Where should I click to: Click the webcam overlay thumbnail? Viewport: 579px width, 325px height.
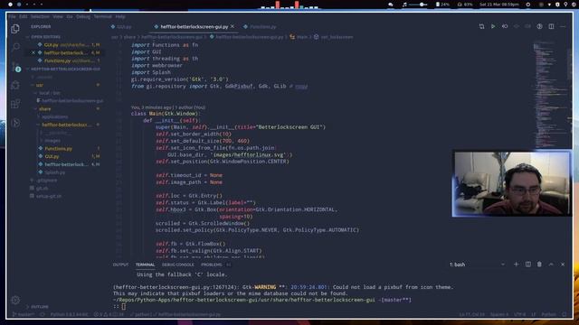[x=512, y=183]
